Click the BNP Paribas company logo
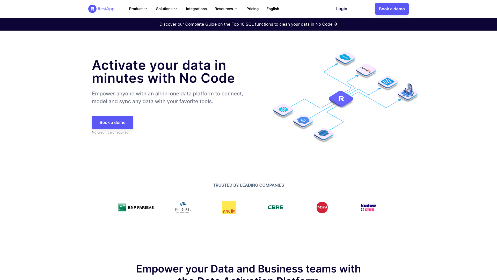 click(136, 207)
